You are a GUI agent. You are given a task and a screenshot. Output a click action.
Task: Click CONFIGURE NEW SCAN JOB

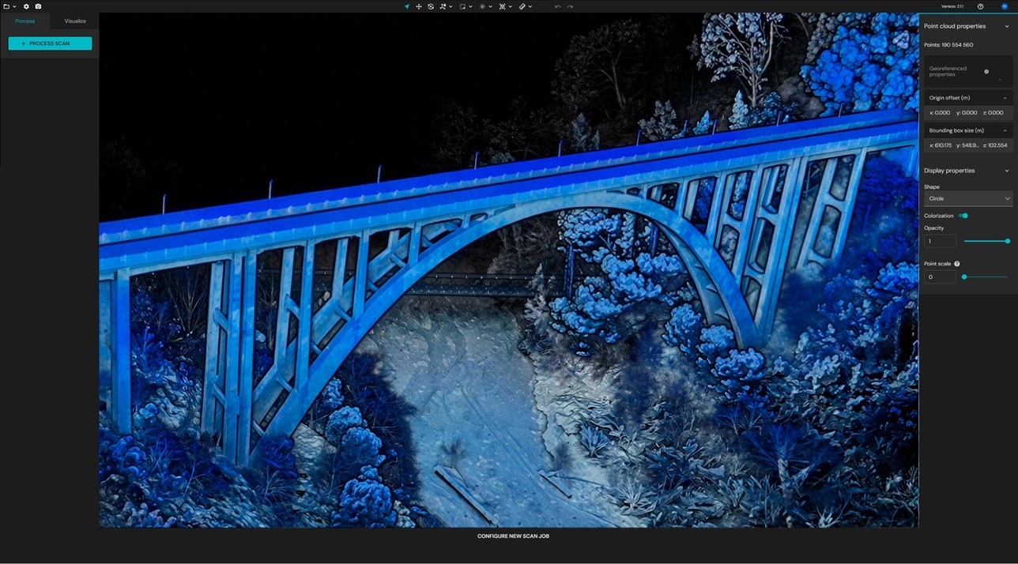(x=513, y=536)
